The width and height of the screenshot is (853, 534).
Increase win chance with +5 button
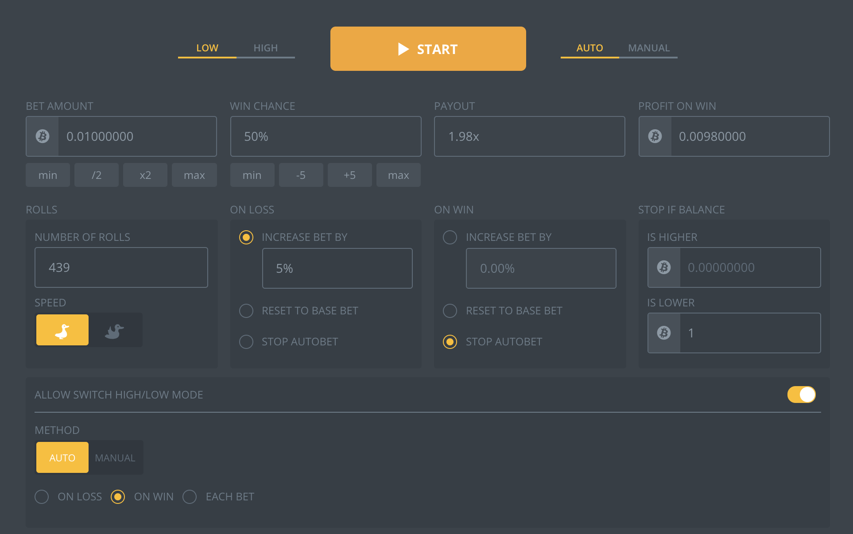(350, 175)
